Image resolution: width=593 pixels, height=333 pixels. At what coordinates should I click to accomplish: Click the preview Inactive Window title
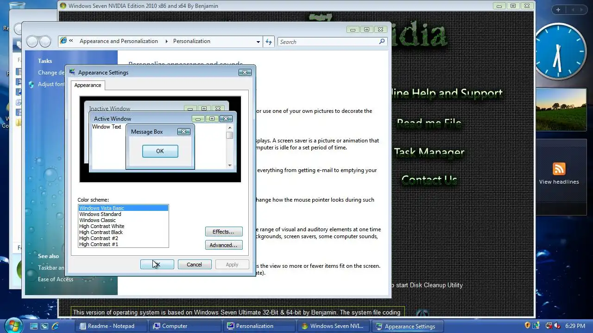click(110, 109)
